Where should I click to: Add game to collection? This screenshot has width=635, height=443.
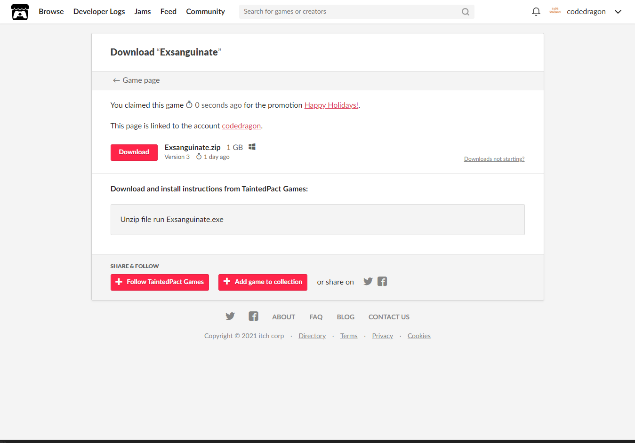tap(263, 282)
